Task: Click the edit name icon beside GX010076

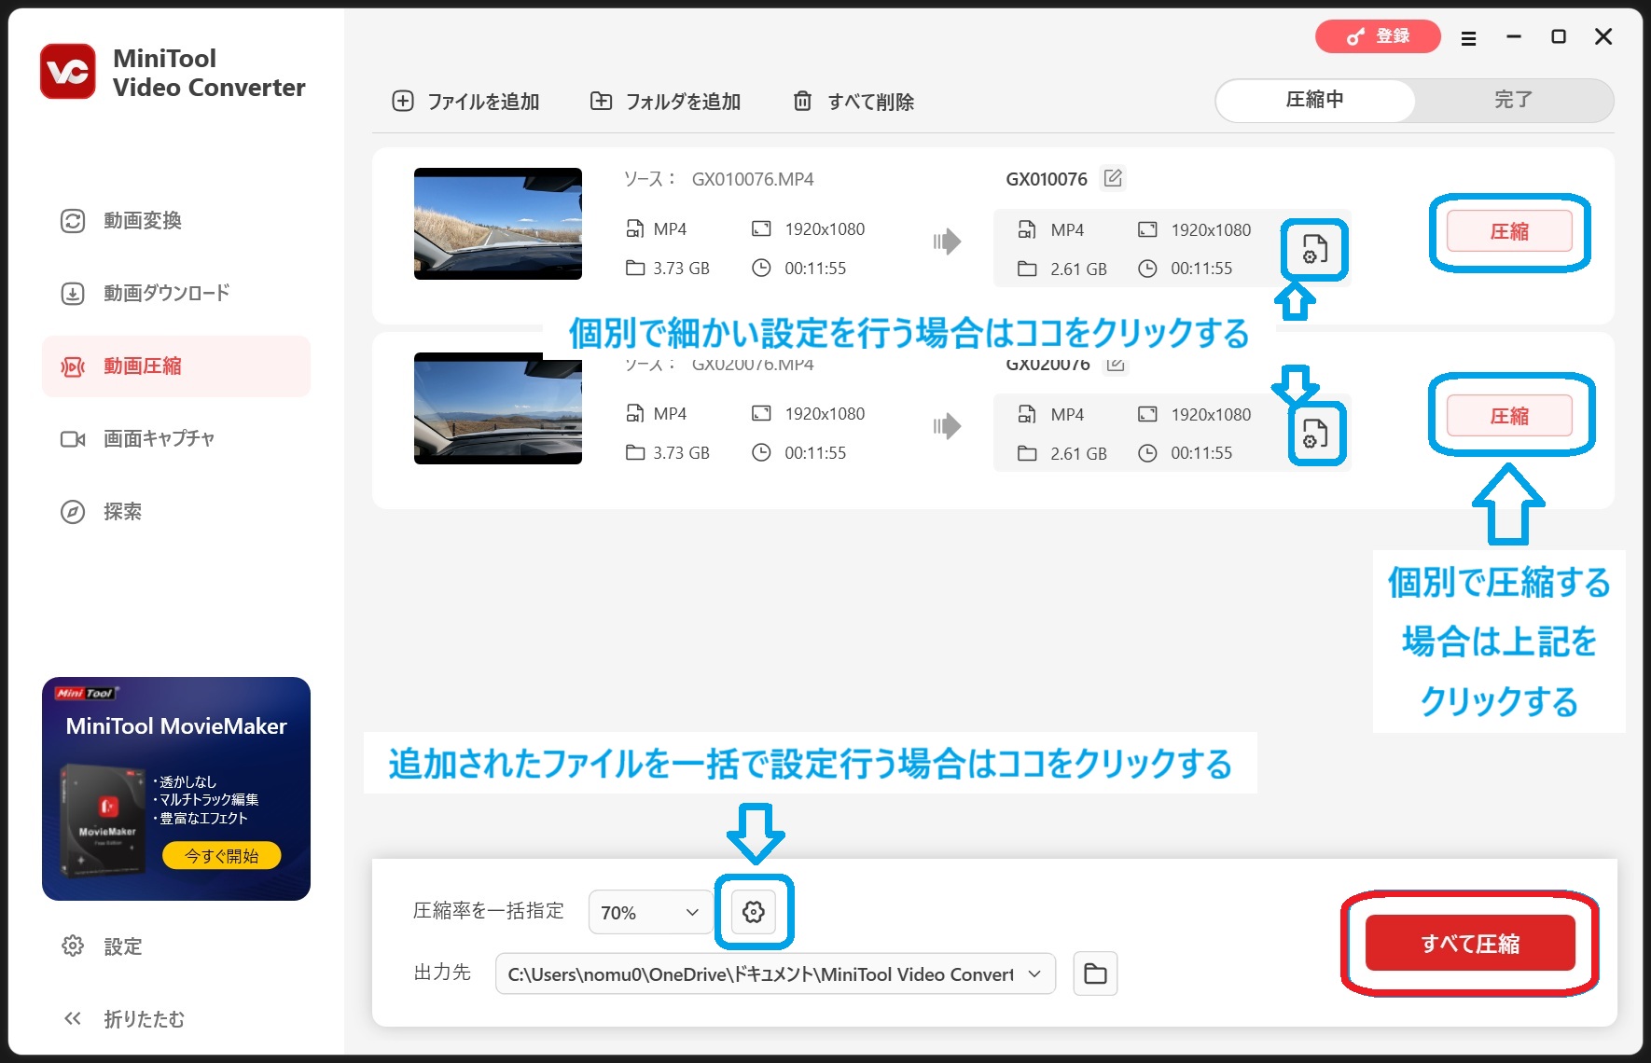Action: (1113, 178)
